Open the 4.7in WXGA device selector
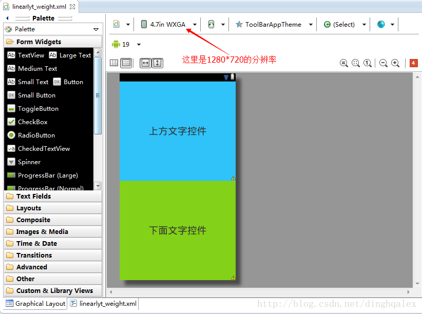Viewport: 422px width, 314px height. pos(169,25)
